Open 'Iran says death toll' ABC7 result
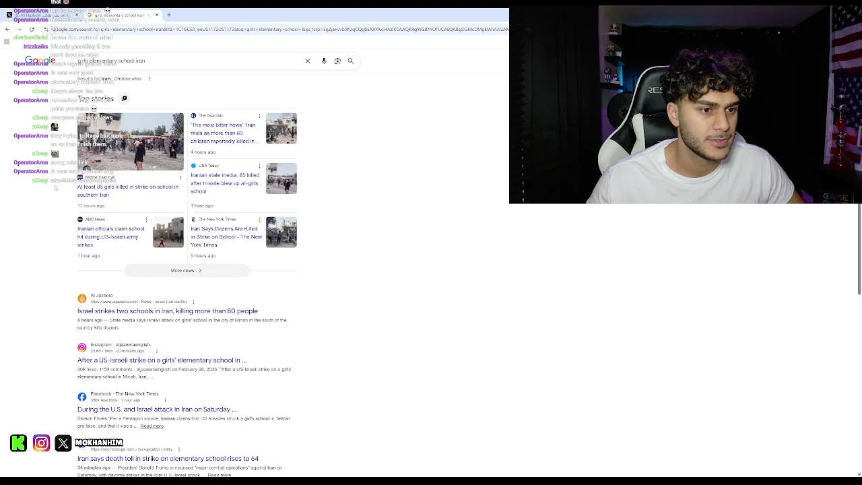862x485 pixels. point(168,459)
